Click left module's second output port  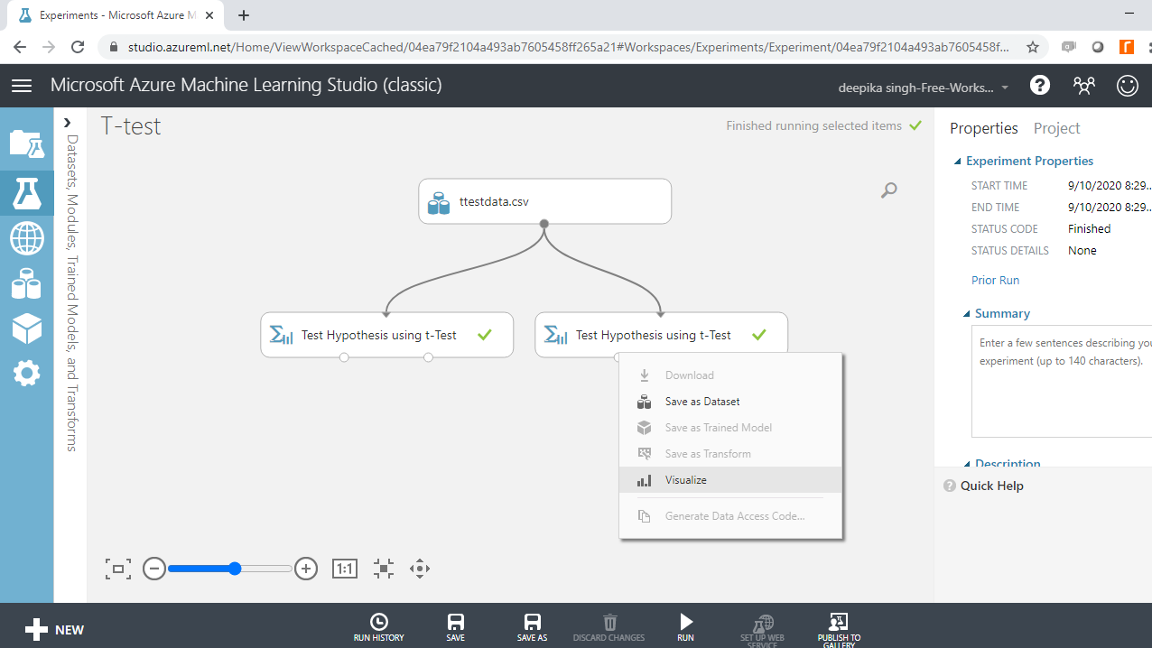click(428, 357)
